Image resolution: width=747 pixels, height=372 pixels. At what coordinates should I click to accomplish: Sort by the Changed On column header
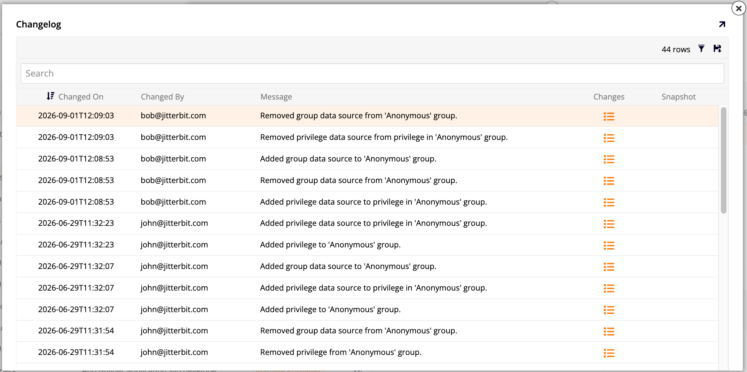pos(81,97)
